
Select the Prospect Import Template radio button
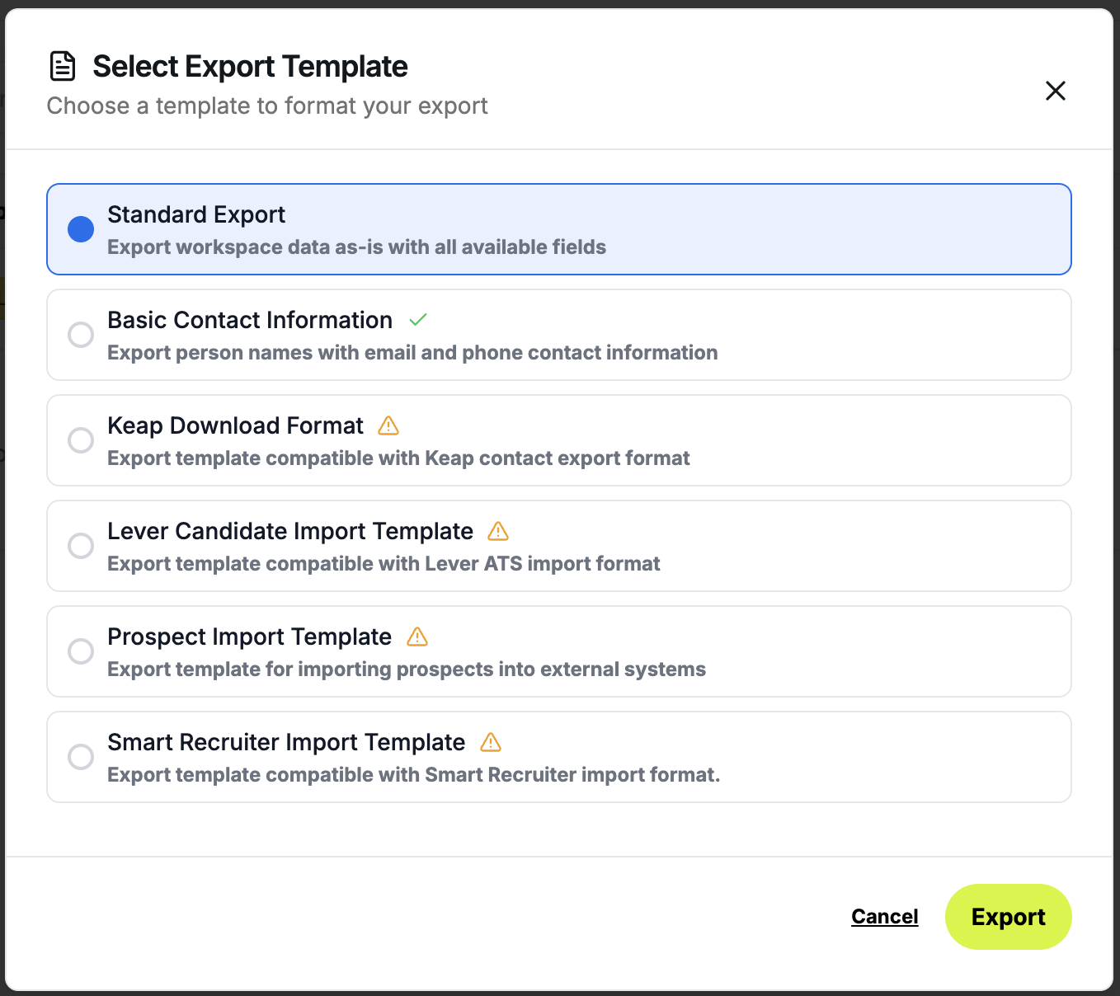click(81, 651)
